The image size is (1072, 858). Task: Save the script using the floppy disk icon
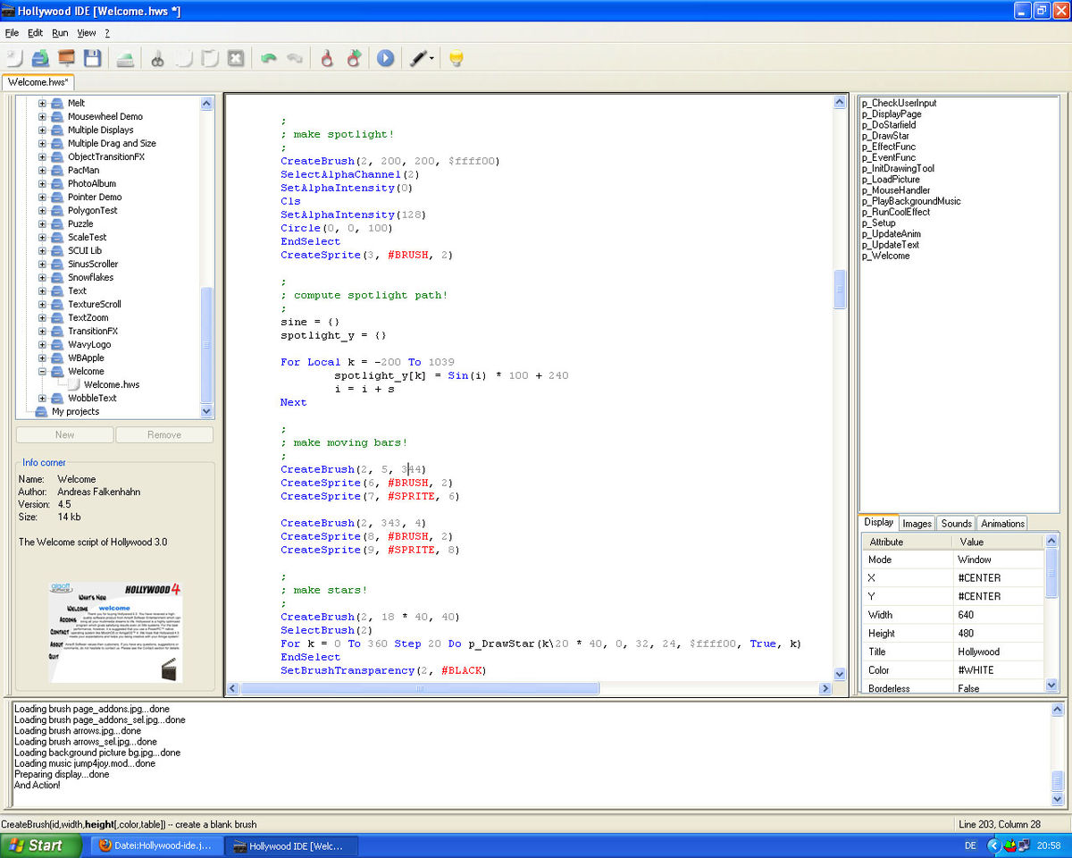click(92, 59)
